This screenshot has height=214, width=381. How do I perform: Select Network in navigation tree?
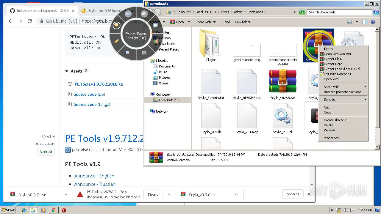pos(162,111)
